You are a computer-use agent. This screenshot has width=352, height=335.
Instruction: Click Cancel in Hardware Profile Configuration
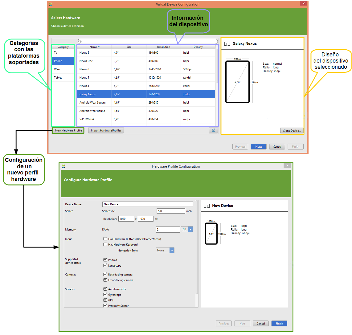coord(261,324)
